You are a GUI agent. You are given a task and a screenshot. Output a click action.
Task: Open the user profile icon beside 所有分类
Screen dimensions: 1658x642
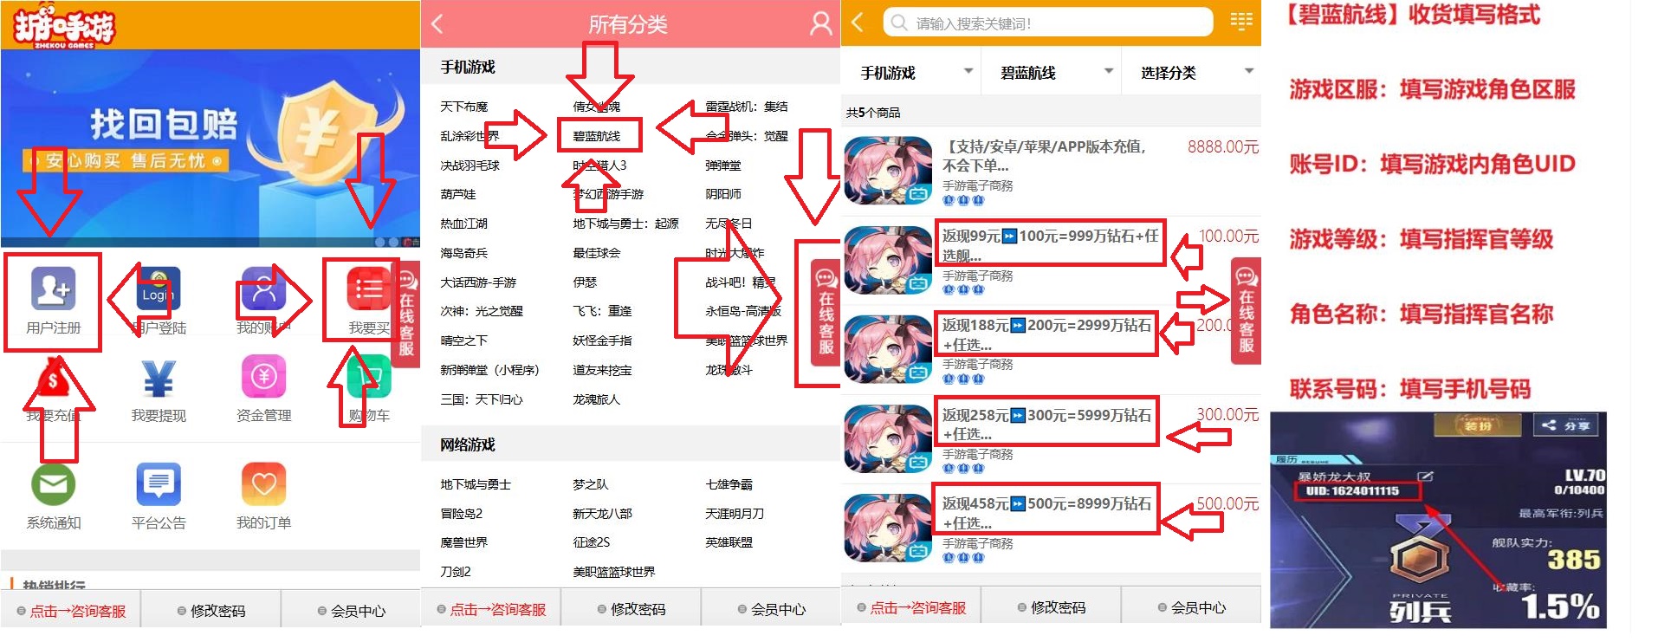coord(819,24)
